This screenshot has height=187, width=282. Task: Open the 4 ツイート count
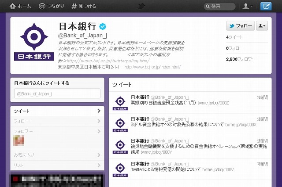tap(234, 37)
